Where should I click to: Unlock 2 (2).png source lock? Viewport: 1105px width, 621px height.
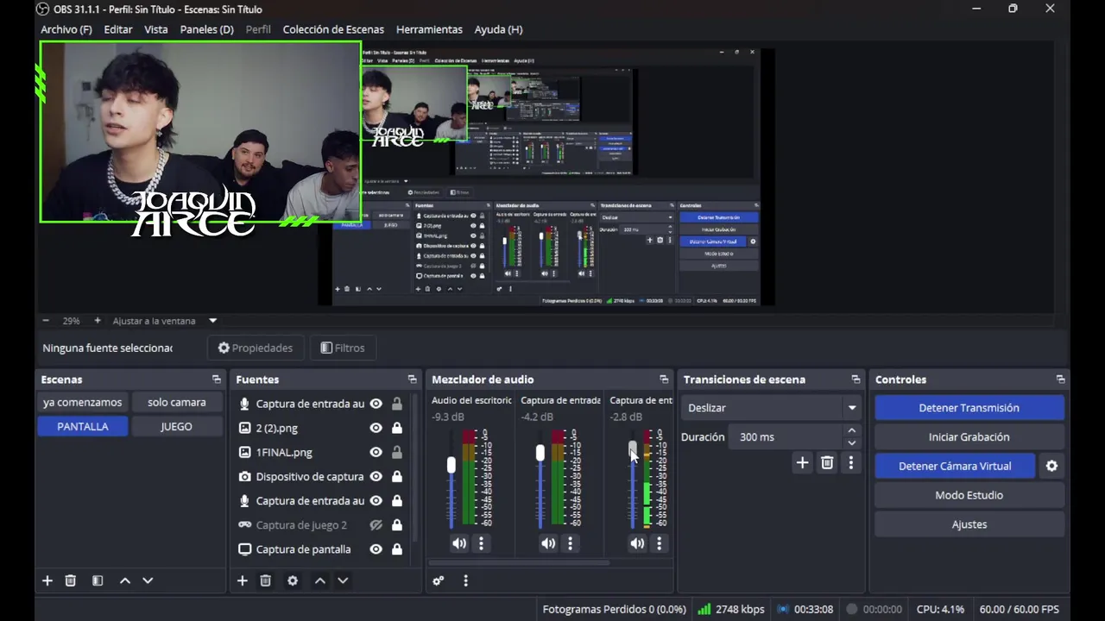(397, 428)
